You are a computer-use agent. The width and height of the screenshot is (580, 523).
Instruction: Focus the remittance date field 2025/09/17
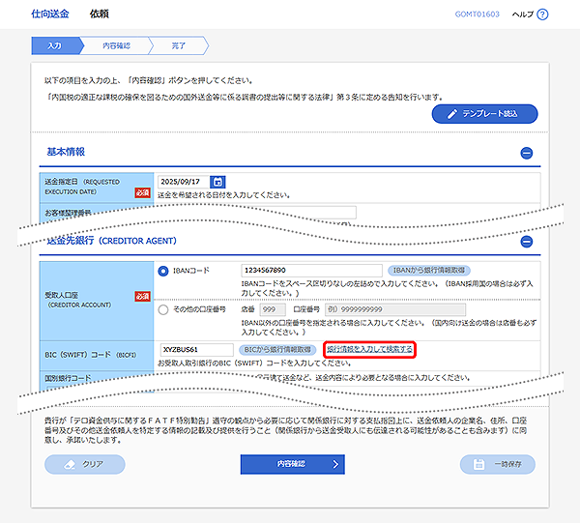point(184,182)
